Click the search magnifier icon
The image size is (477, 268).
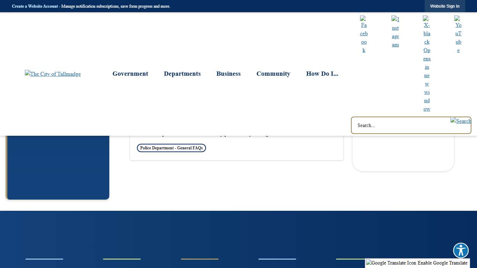click(x=461, y=121)
